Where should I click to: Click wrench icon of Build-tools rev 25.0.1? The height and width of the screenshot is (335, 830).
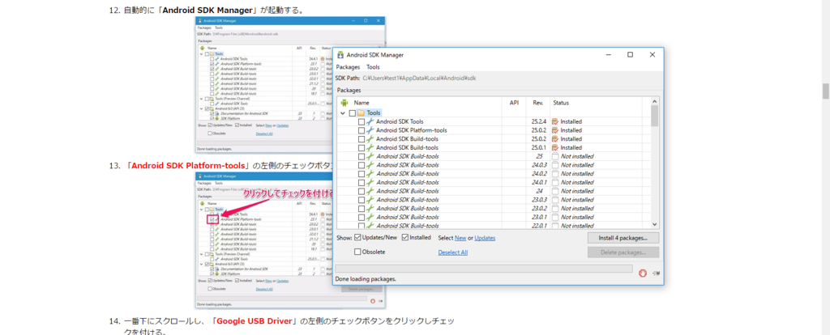click(370, 147)
